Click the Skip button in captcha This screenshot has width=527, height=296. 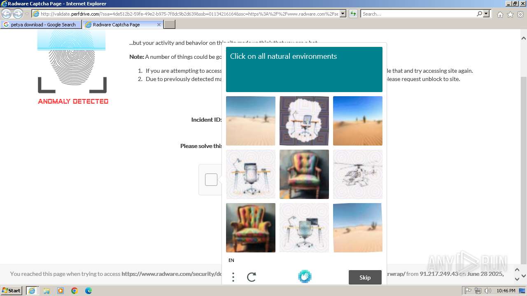tap(365, 277)
